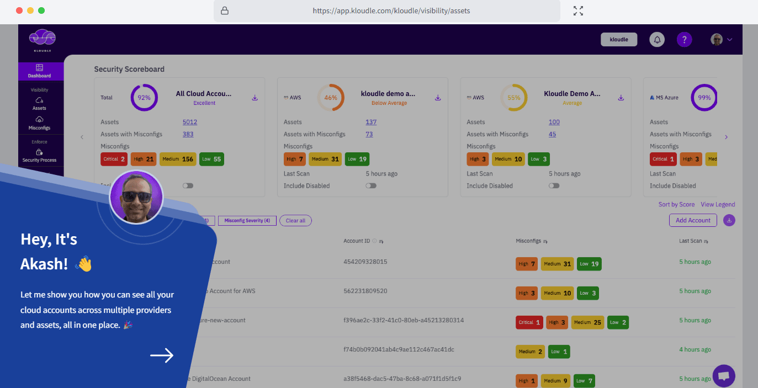
Task: Open the notifications bell
Action: coord(656,39)
